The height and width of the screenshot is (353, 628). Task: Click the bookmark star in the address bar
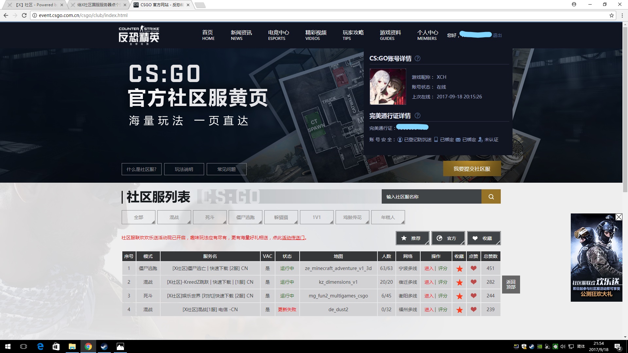click(611, 15)
